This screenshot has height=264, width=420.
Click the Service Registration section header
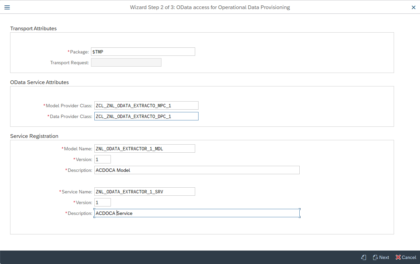pyautogui.click(x=34, y=136)
